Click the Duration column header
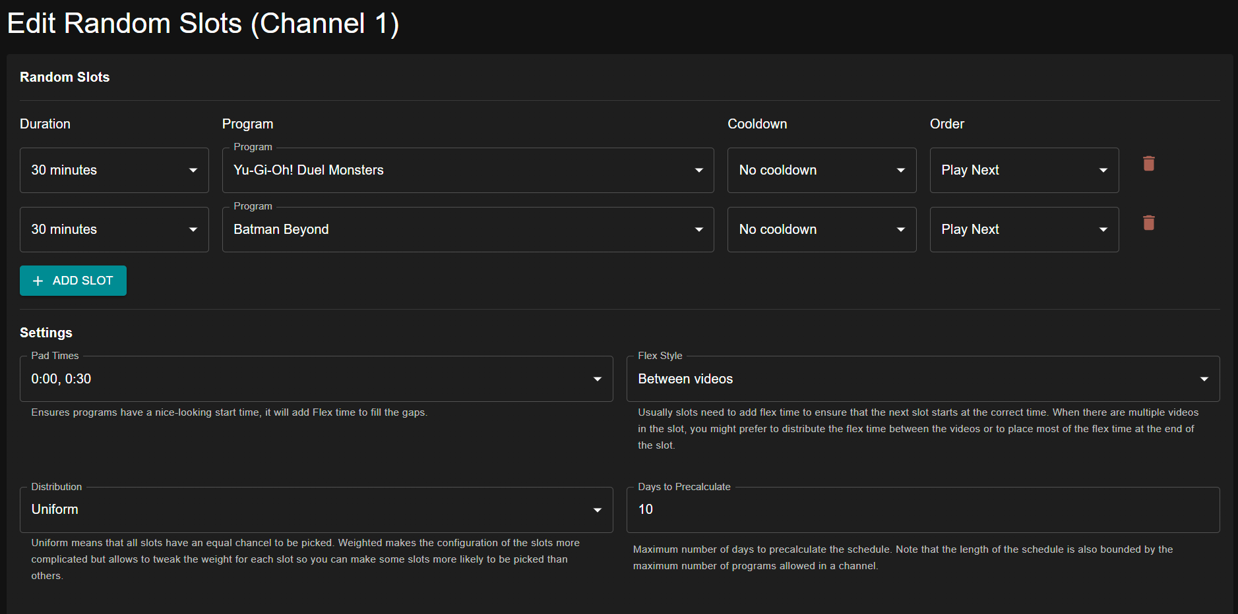Viewport: 1238px width, 614px height. tap(45, 124)
